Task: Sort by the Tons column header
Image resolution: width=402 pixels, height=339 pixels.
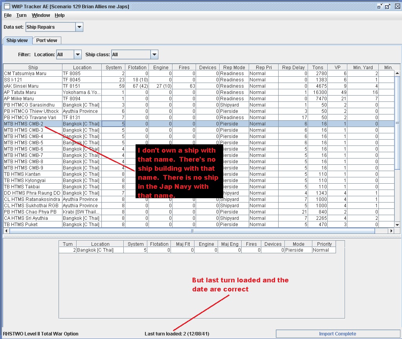Action: coord(318,67)
